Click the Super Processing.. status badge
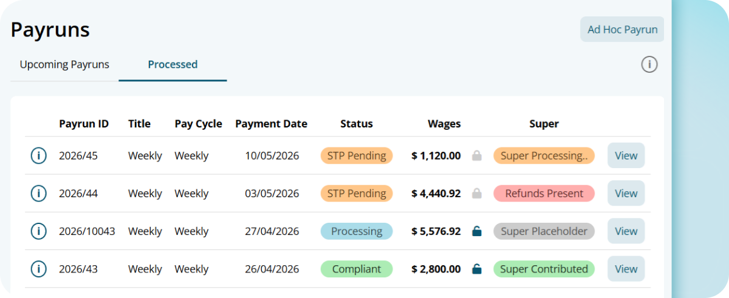 (544, 156)
